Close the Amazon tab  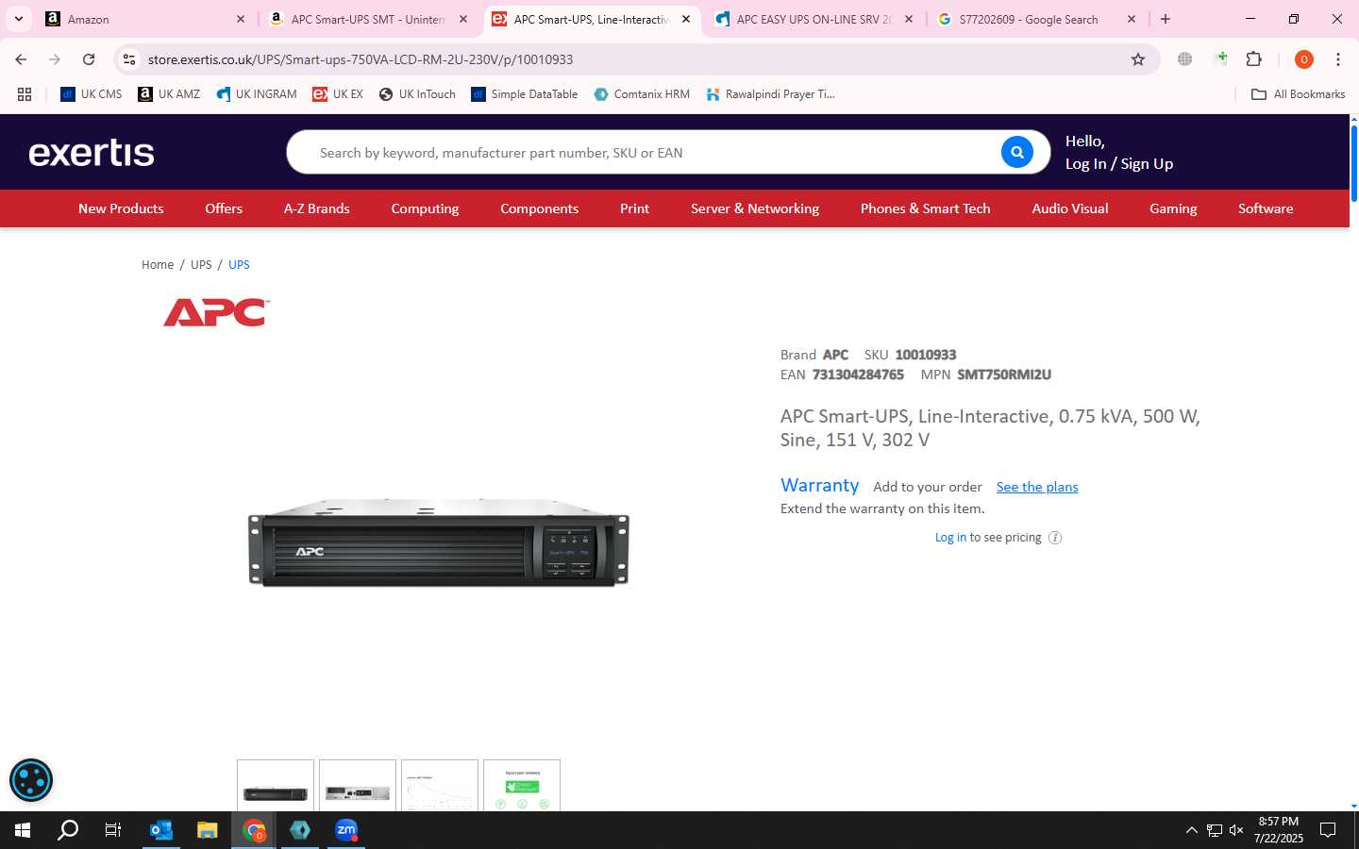(241, 19)
